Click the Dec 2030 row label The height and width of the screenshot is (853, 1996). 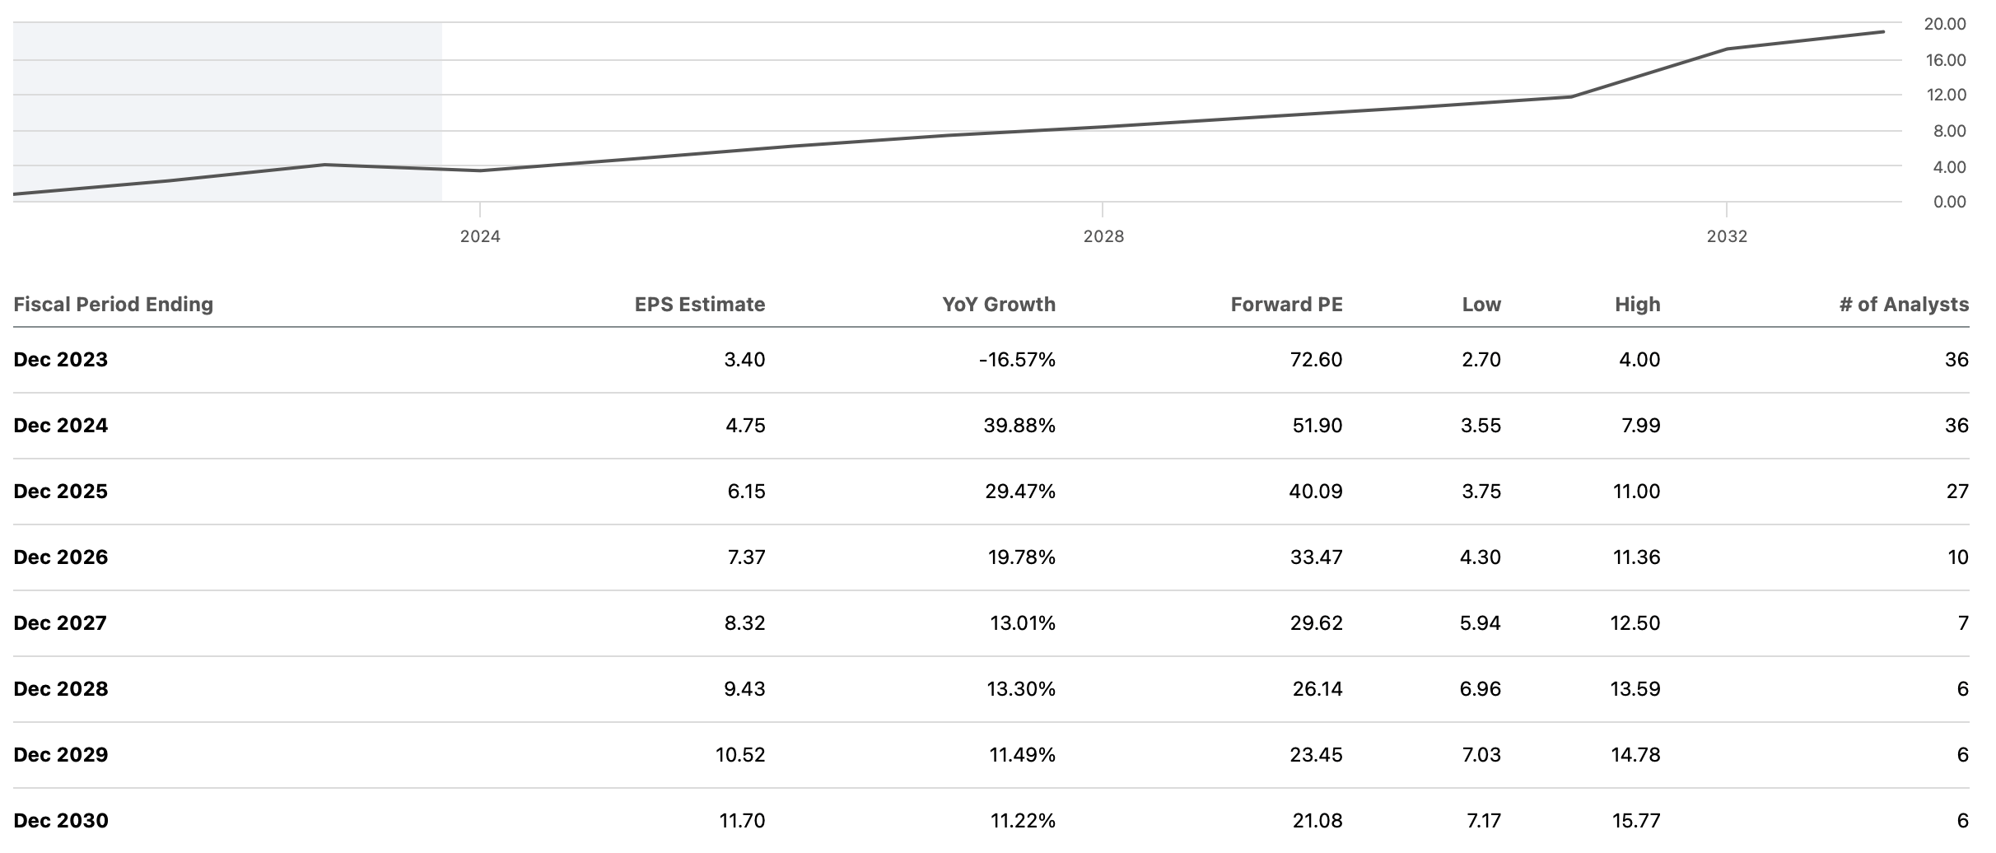click(x=61, y=821)
